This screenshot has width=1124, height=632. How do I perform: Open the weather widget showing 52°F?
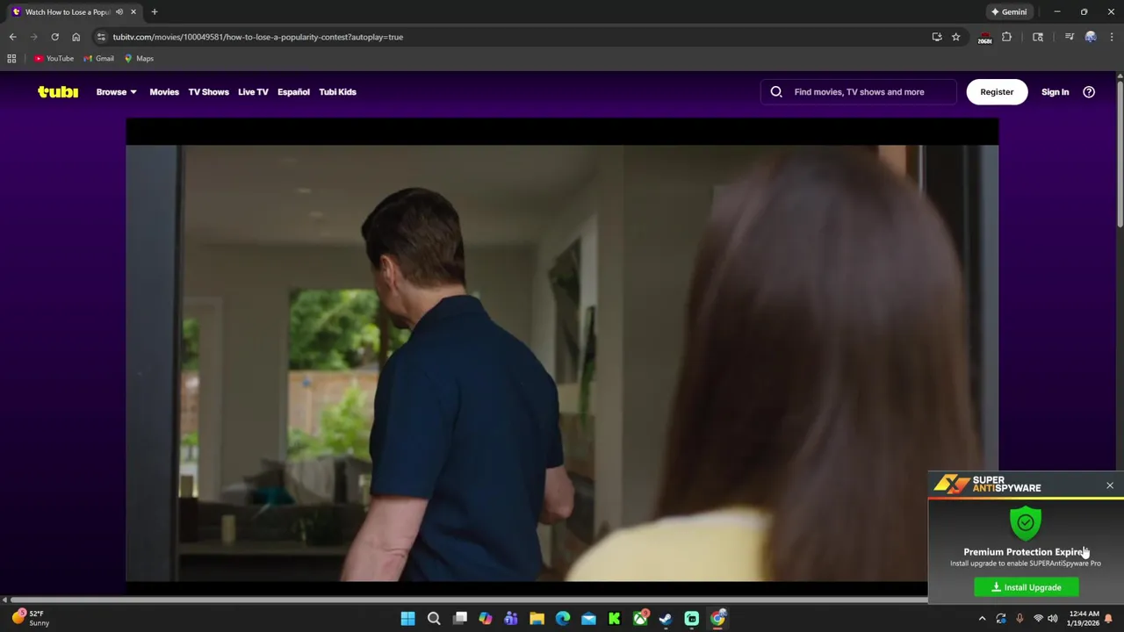tap(30, 618)
